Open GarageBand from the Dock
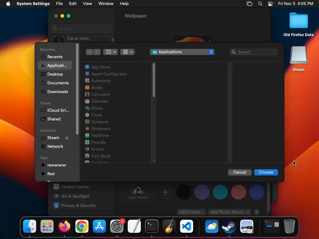Screen dimensions: 319x239 [169, 226]
